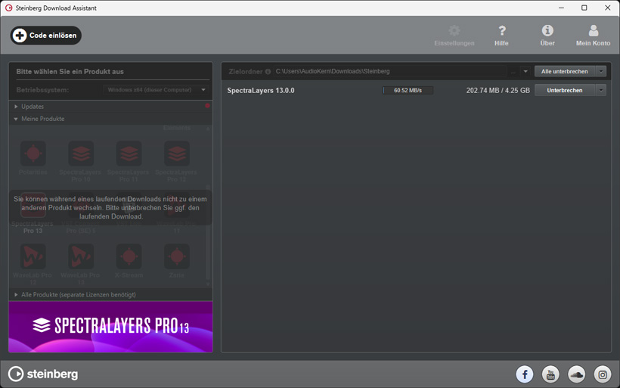620x388 pixels.
Task: Select the X-Stream product icon
Action: pyautogui.click(x=129, y=256)
